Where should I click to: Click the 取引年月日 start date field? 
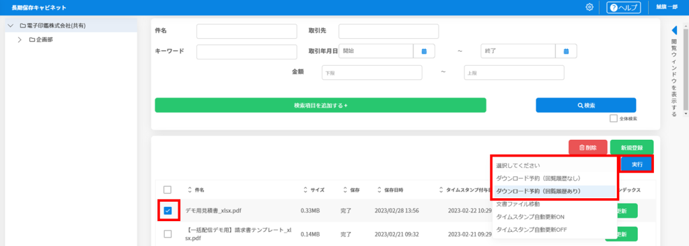point(375,51)
